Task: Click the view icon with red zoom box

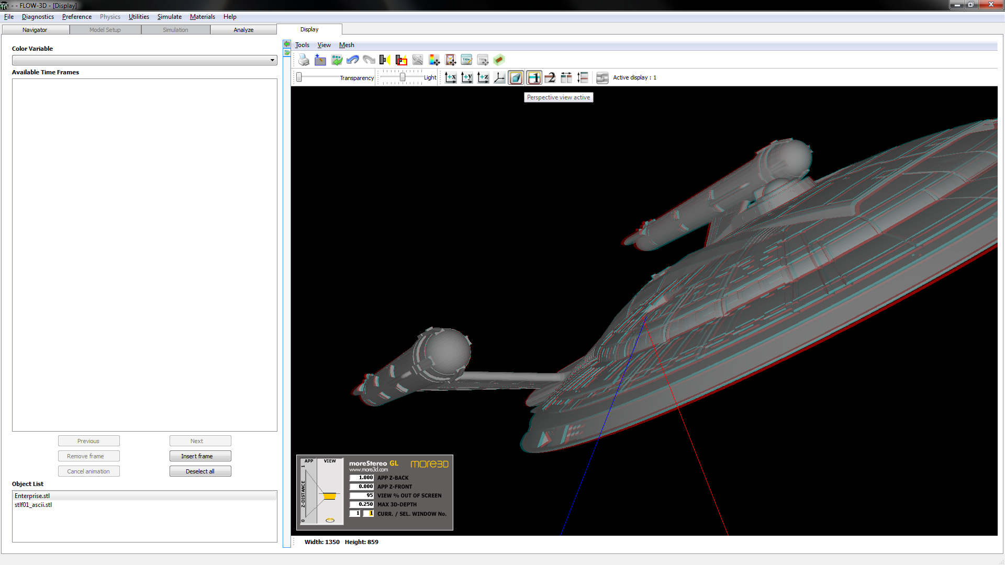Action: pos(401,60)
